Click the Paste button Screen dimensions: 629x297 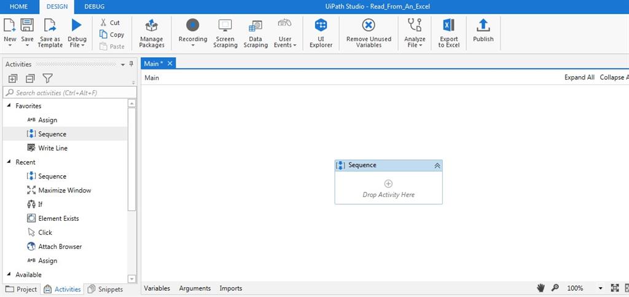(x=112, y=47)
